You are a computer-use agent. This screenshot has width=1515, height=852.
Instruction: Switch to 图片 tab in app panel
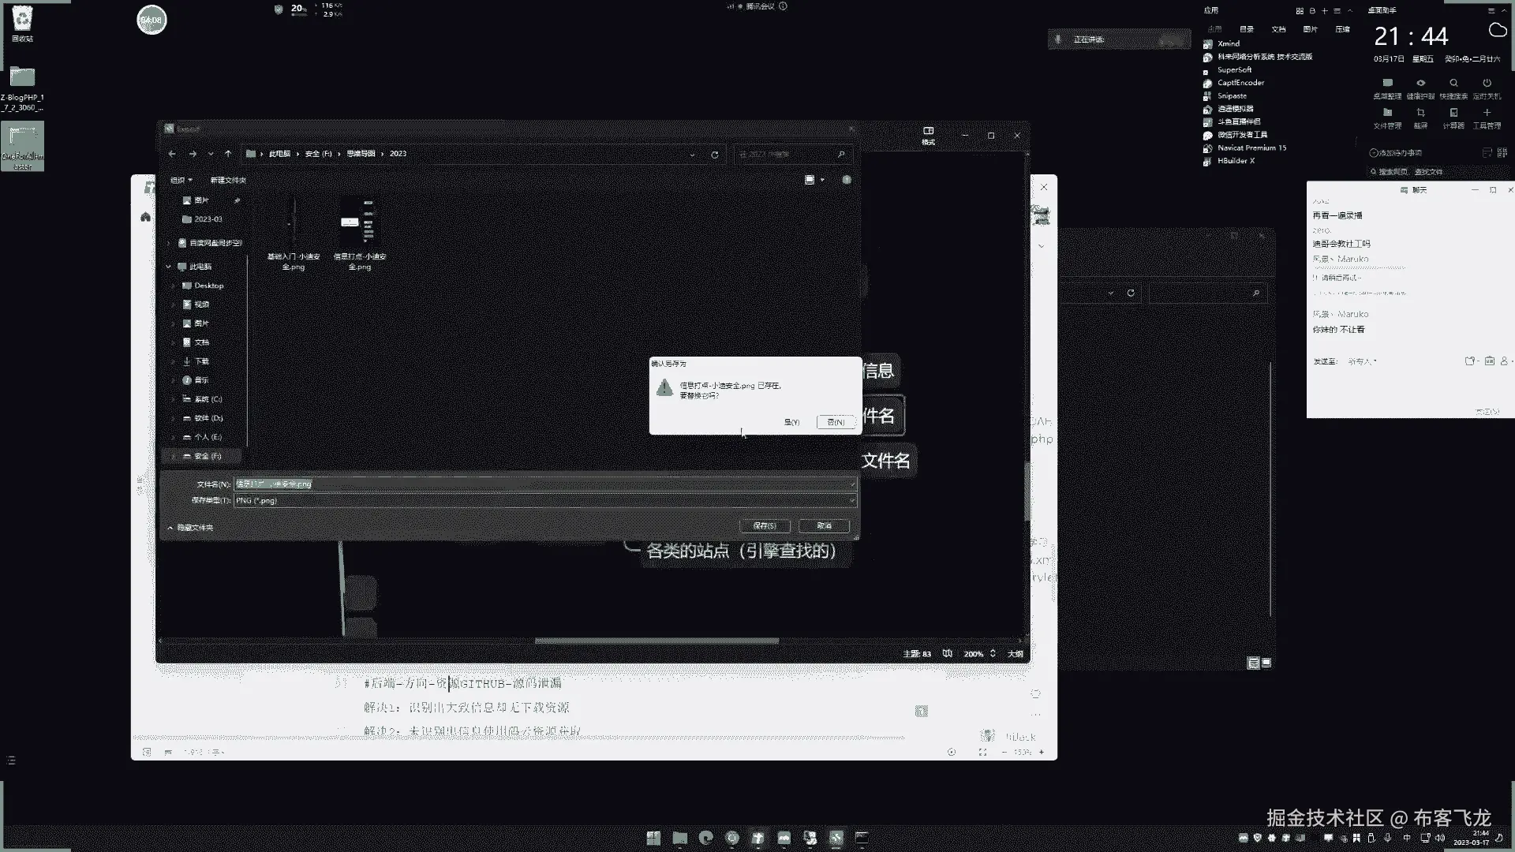[x=1310, y=29]
